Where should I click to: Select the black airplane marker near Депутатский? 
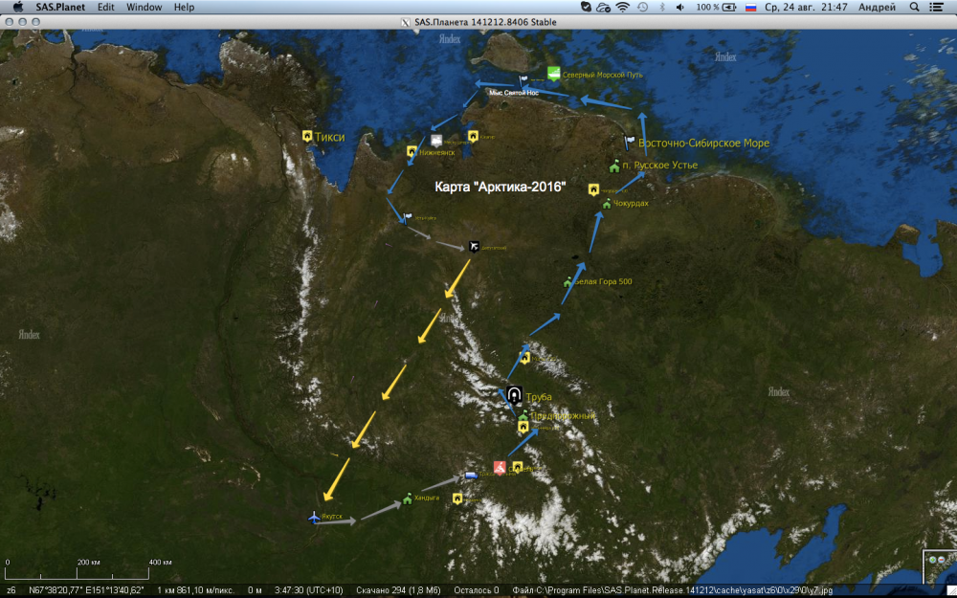[x=474, y=247]
